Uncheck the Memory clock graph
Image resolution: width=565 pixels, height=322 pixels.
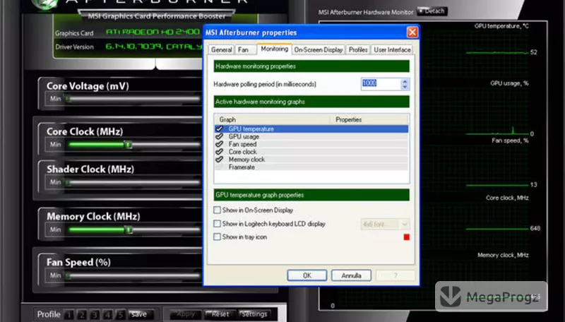point(219,159)
